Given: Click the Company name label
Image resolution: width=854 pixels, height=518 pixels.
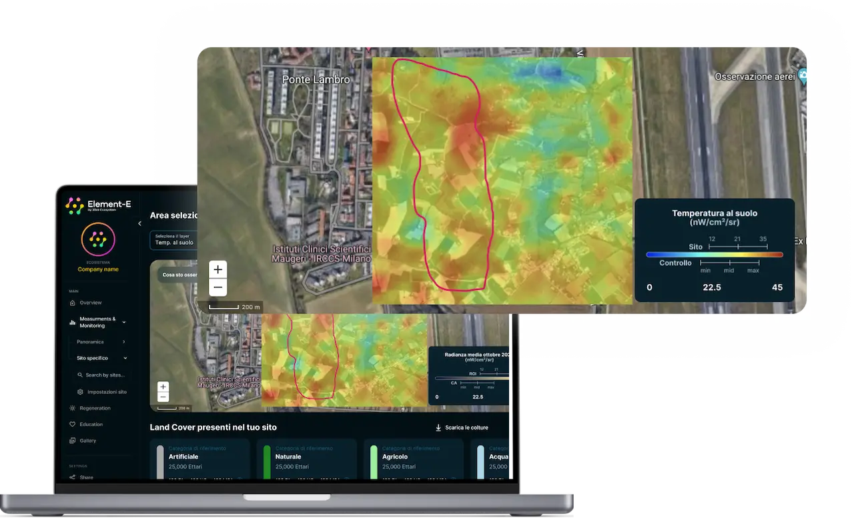Looking at the screenshot, I should (98, 269).
